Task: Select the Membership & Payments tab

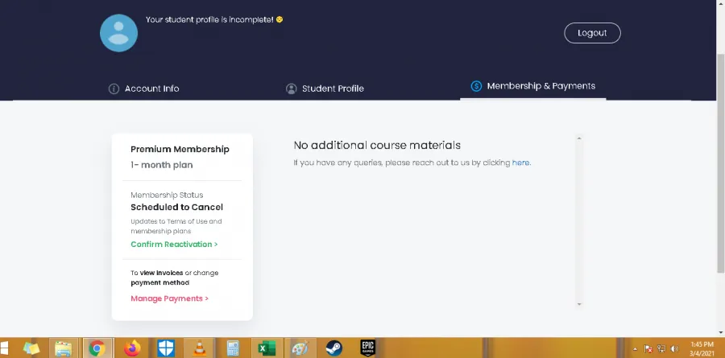Action: [x=532, y=86]
